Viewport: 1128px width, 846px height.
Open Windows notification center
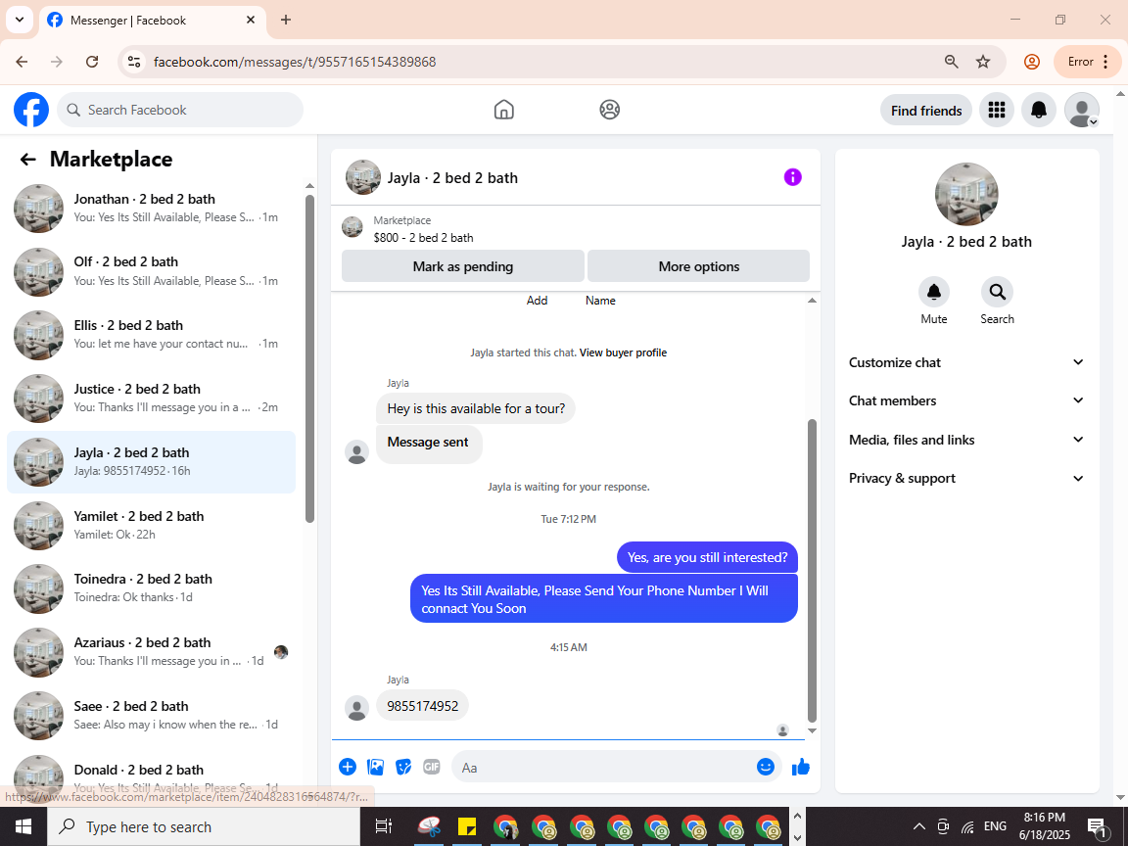pos(1097,826)
